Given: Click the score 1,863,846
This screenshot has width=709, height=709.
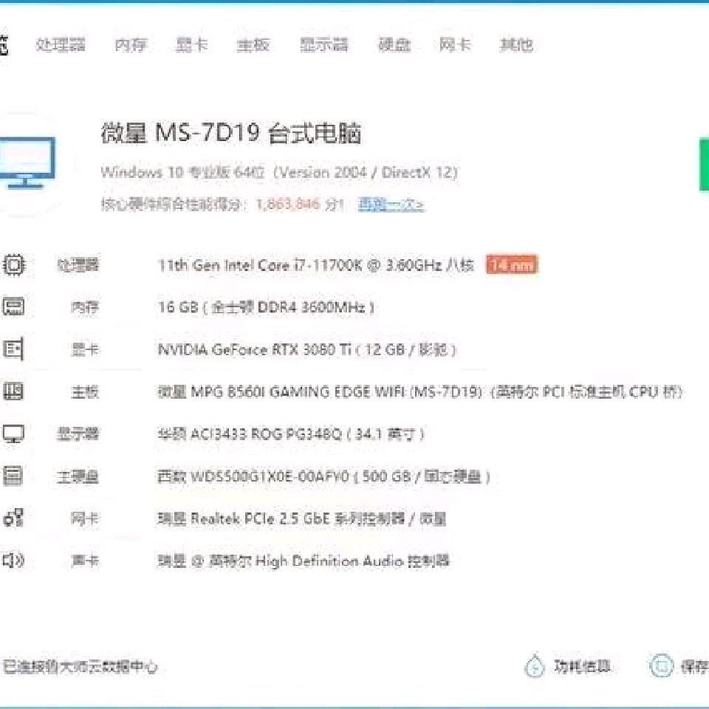Looking at the screenshot, I should point(288,205).
